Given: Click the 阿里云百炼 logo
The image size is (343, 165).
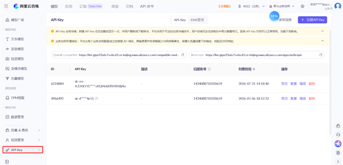Looking at the screenshot, I should (26, 6).
